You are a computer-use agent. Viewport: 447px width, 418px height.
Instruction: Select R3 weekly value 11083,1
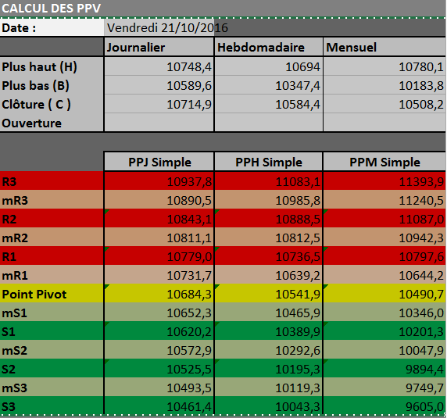269,181
